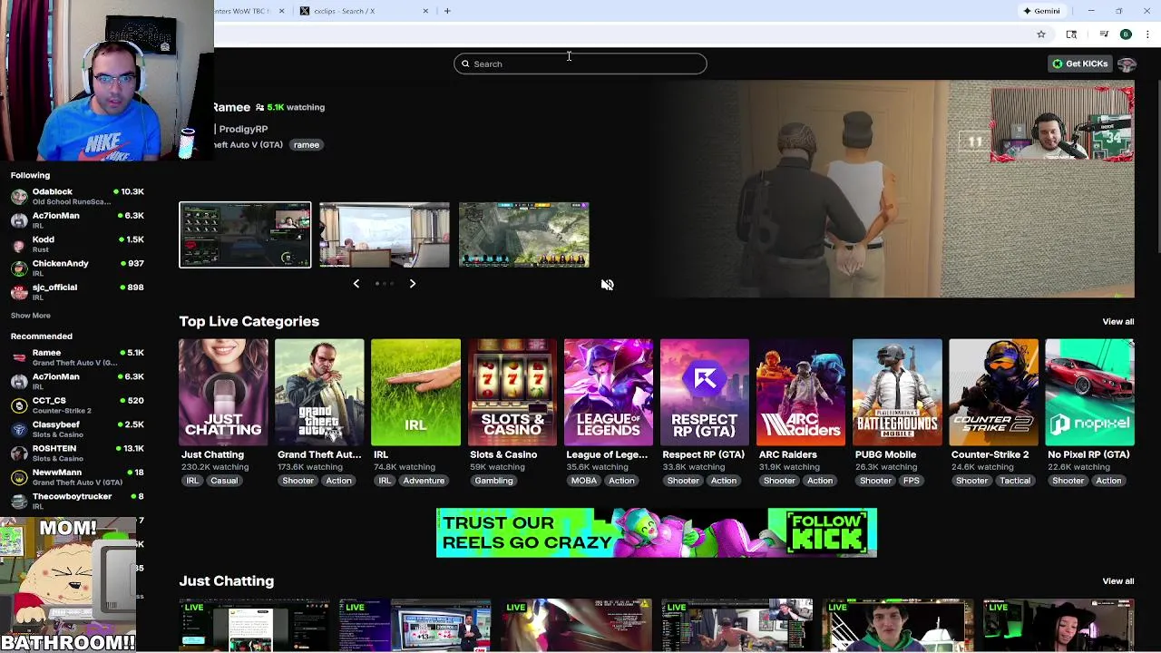
Task: Open the Respect RP (GTA) category cover
Action: click(x=704, y=392)
